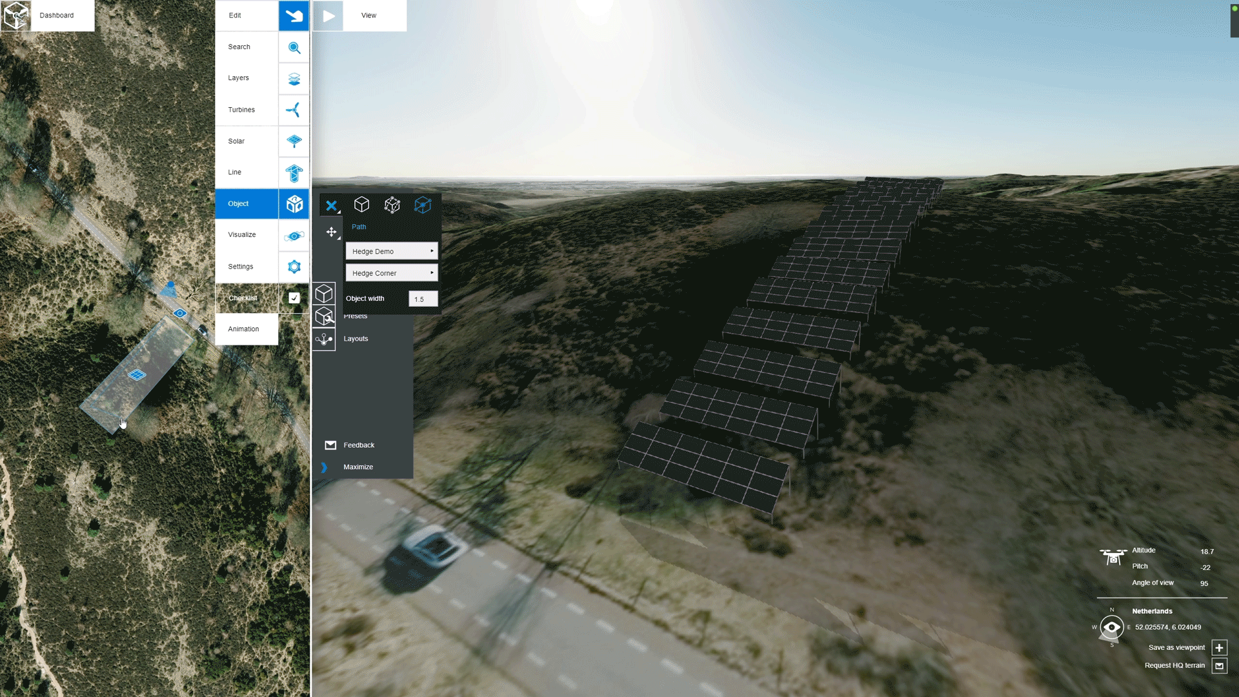Click the Altitude value 18.7
The image size is (1239, 697).
point(1207,552)
